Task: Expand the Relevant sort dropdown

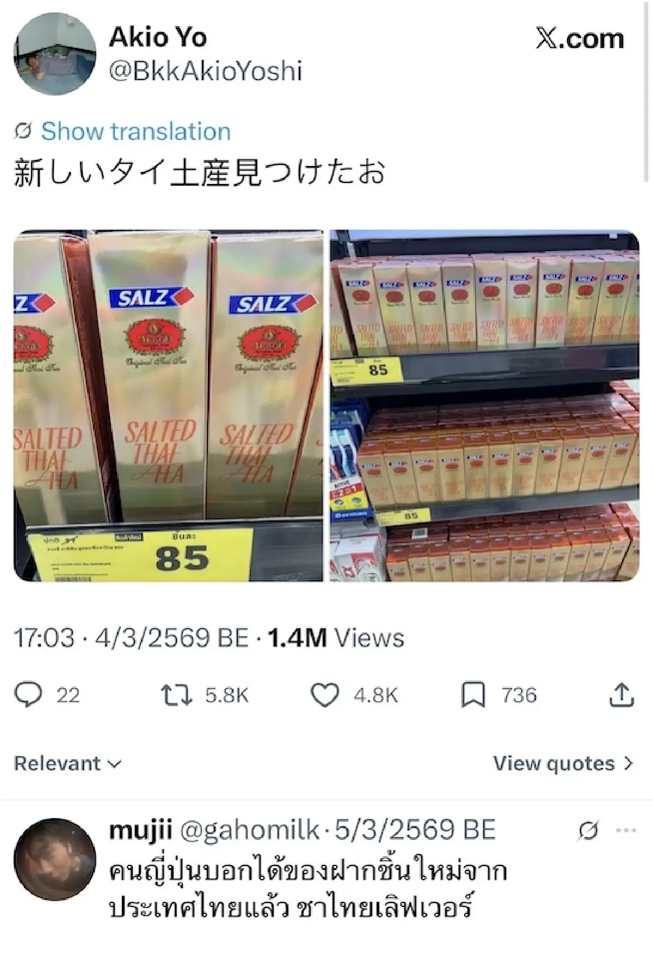Action: pyautogui.click(x=67, y=763)
